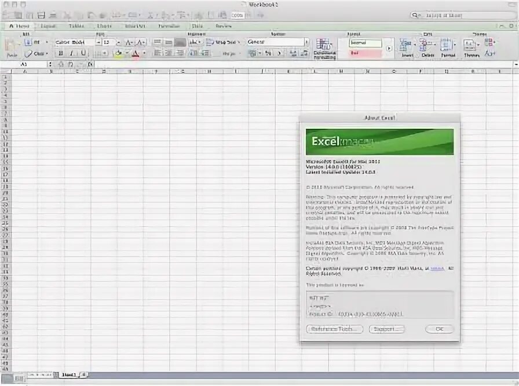Image resolution: width=519 pixels, height=386 pixels.
Task: Click the top vertical align icon
Action: (158, 42)
